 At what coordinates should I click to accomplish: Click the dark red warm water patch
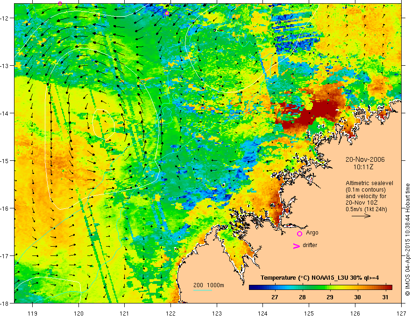tap(312, 112)
